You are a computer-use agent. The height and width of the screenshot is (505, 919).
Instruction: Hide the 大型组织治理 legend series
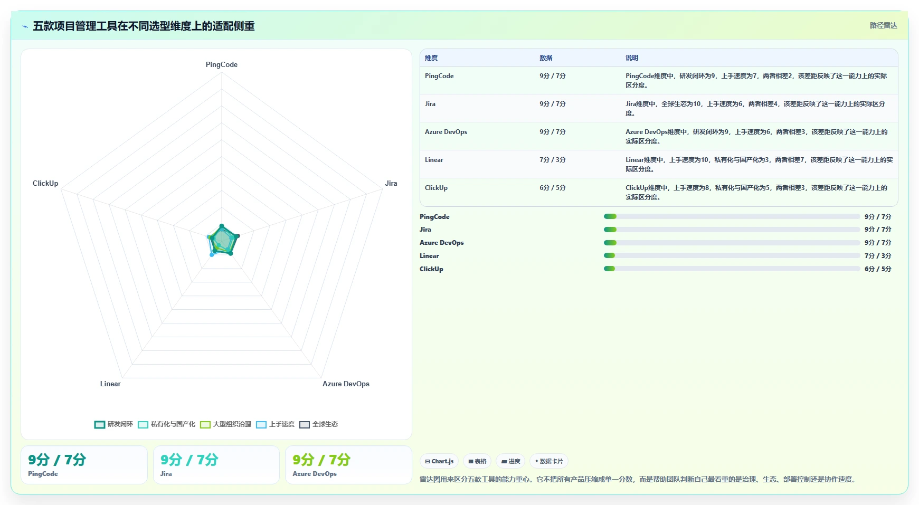coord(225,424)
